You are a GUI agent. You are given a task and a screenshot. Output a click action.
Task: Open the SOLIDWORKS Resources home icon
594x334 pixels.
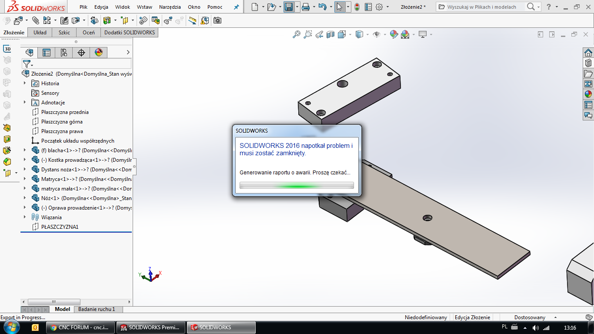point(588,53)
